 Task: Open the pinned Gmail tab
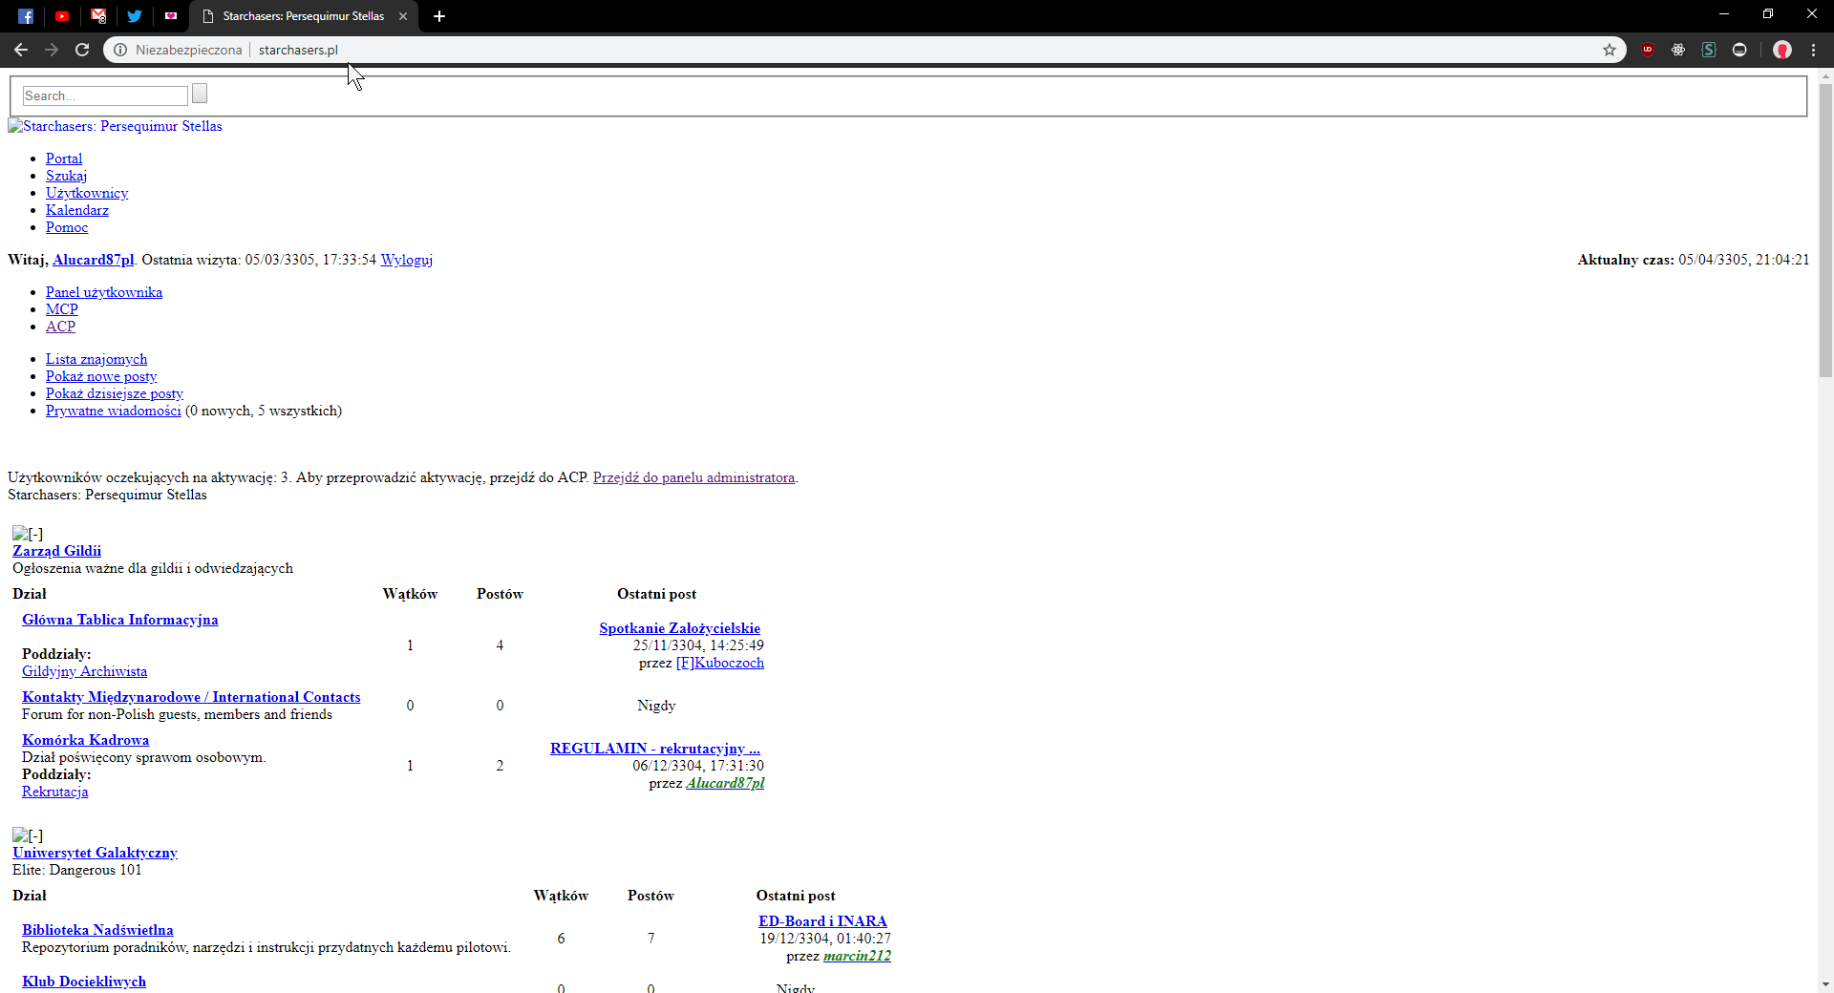point(98,16)
